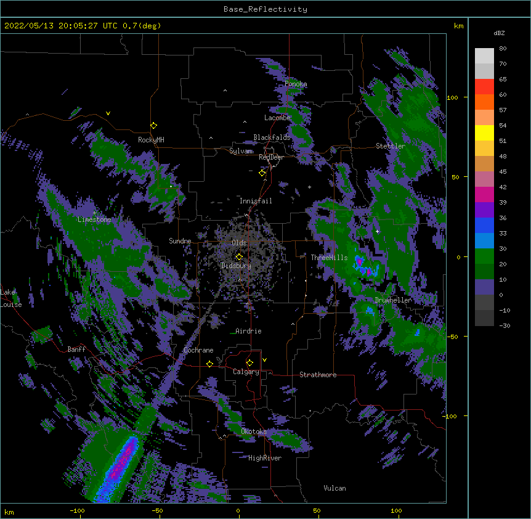
Task: Select the yellow diamond marker between Olds and Didsbury
Action: pos(239,257)
